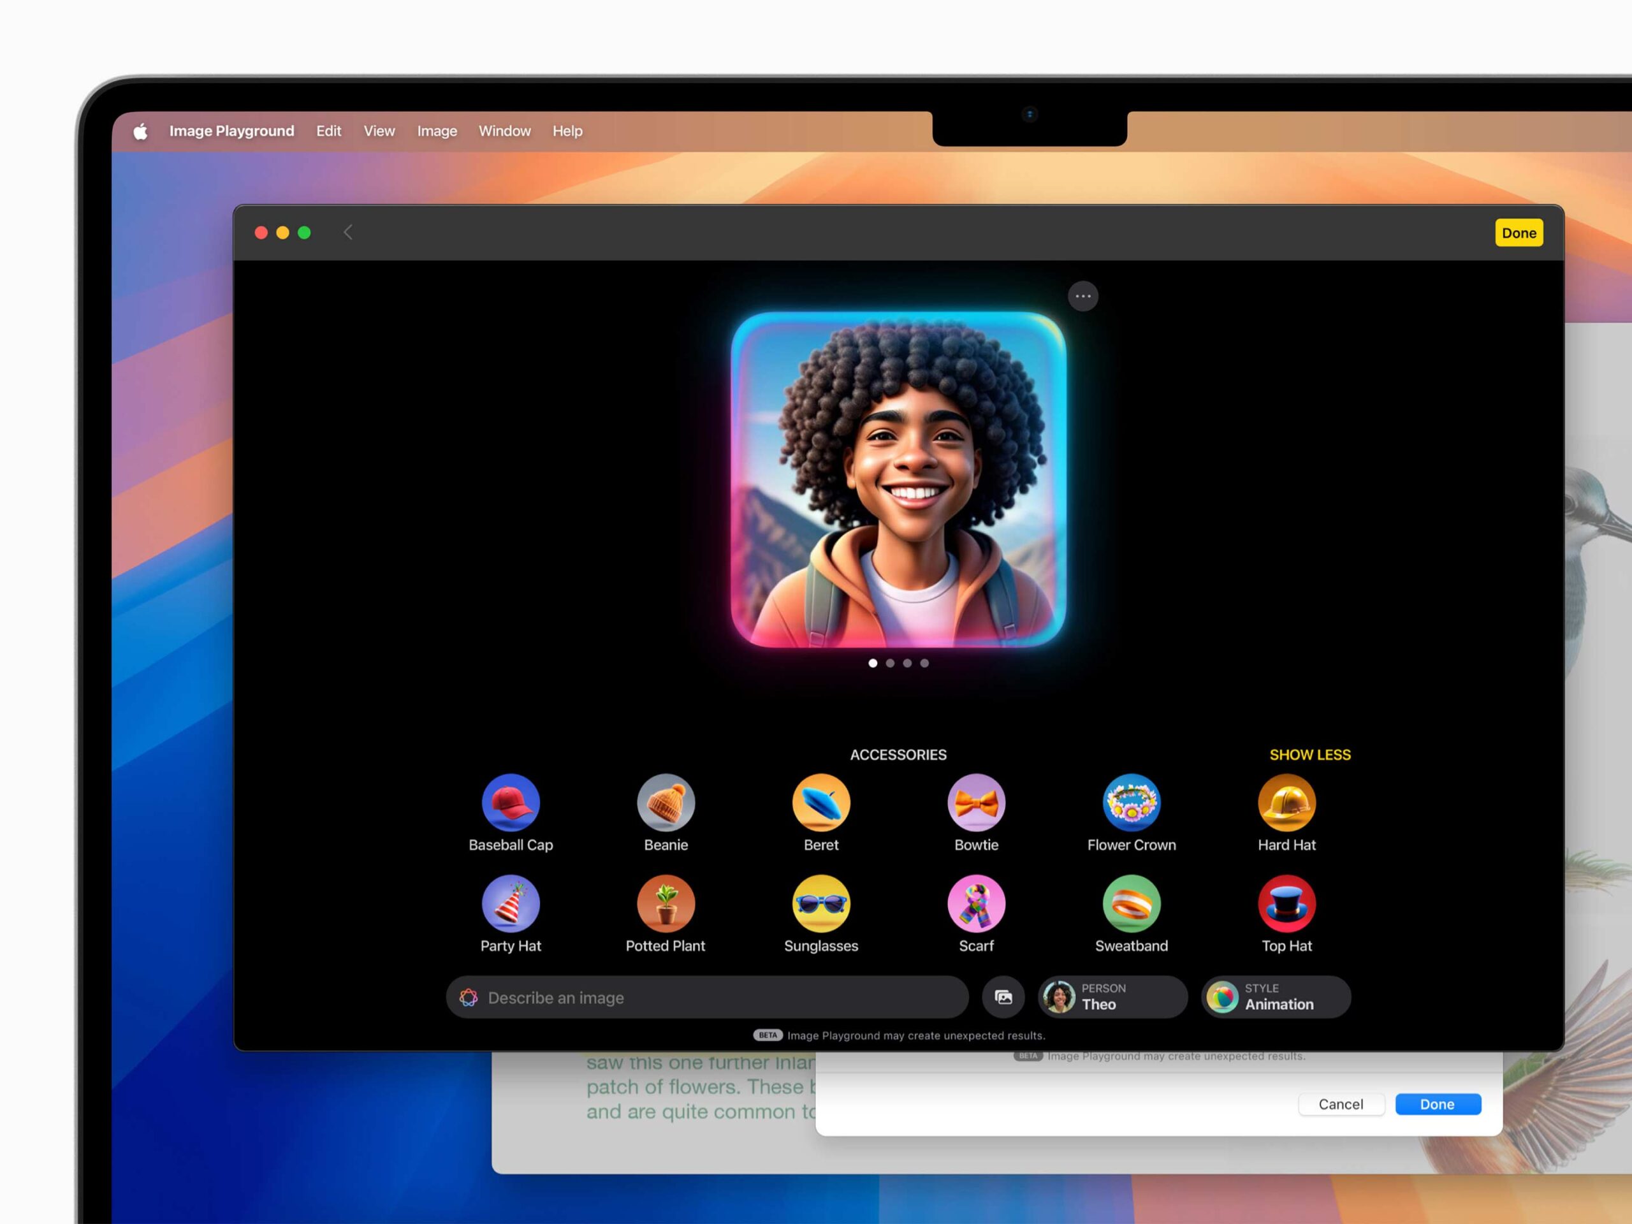The image size is (1632, 1224).
Task: Open the Edit menu
Action: pyautogui.click(x=328, y=131)
